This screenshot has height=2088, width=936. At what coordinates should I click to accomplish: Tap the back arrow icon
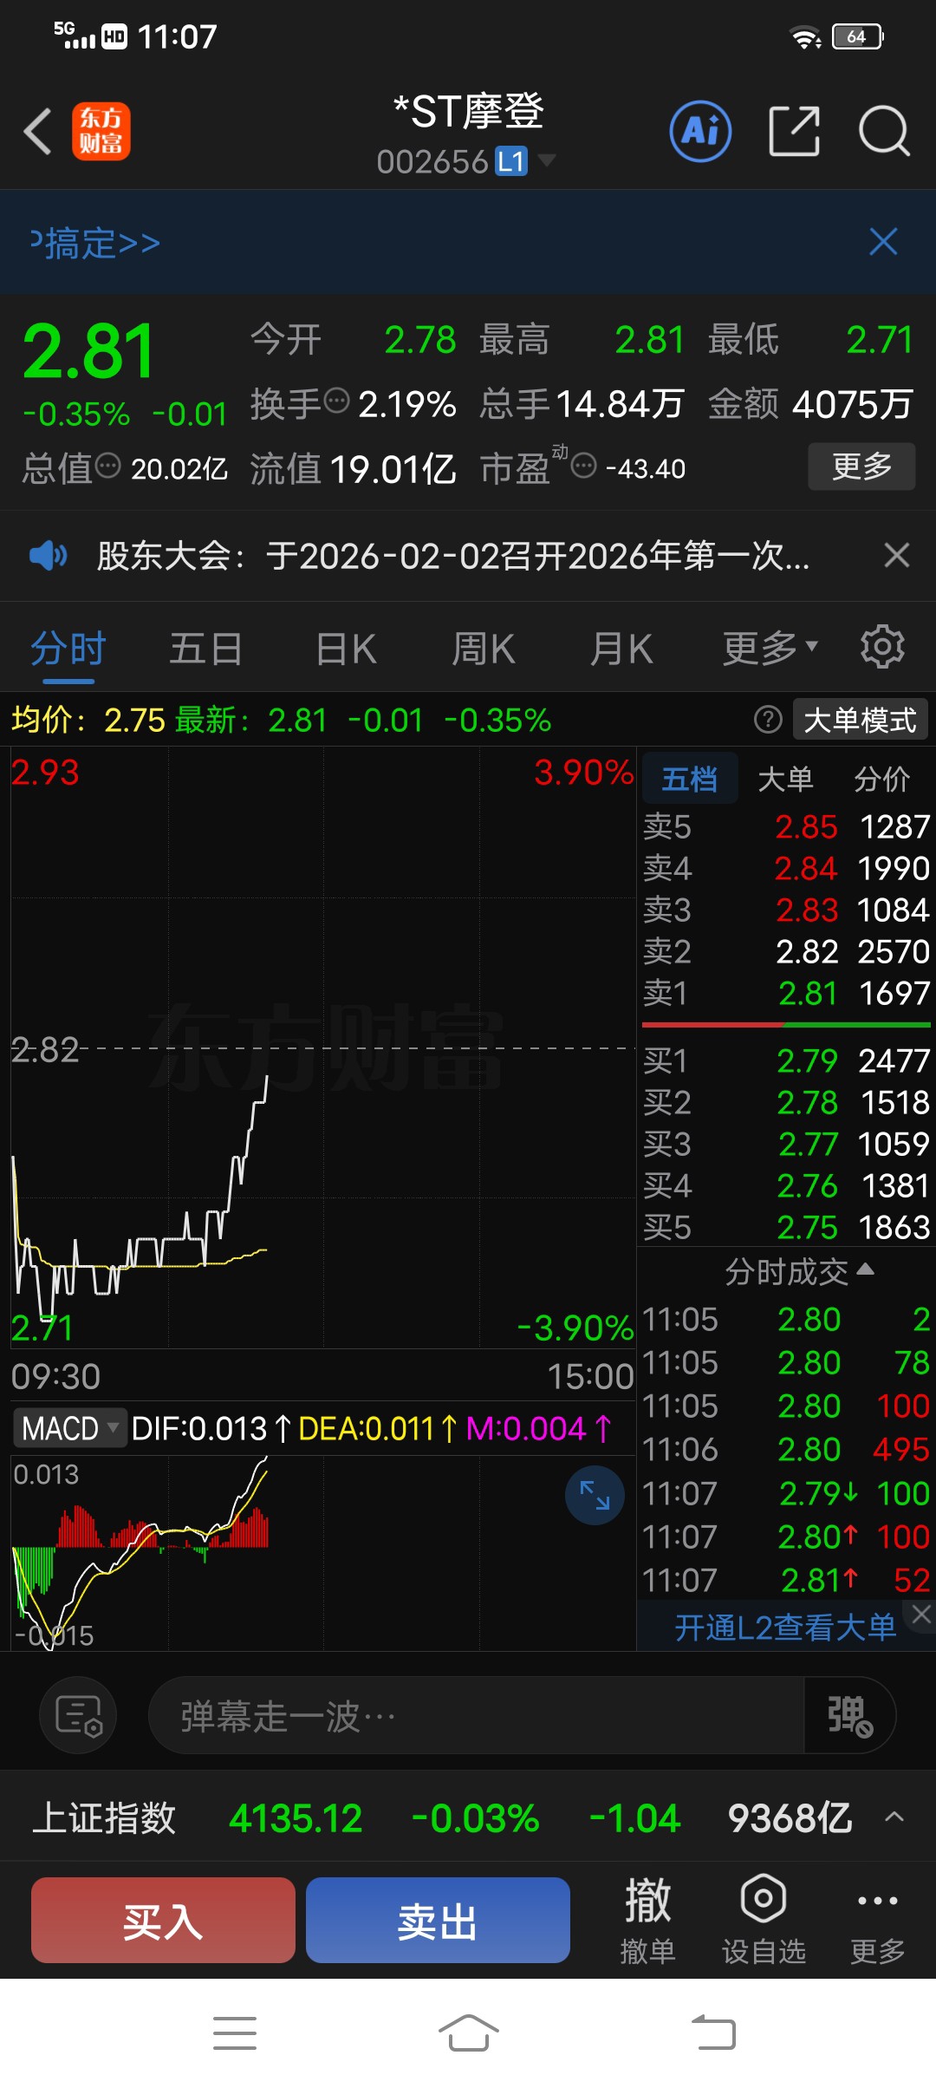pos(38,132)
